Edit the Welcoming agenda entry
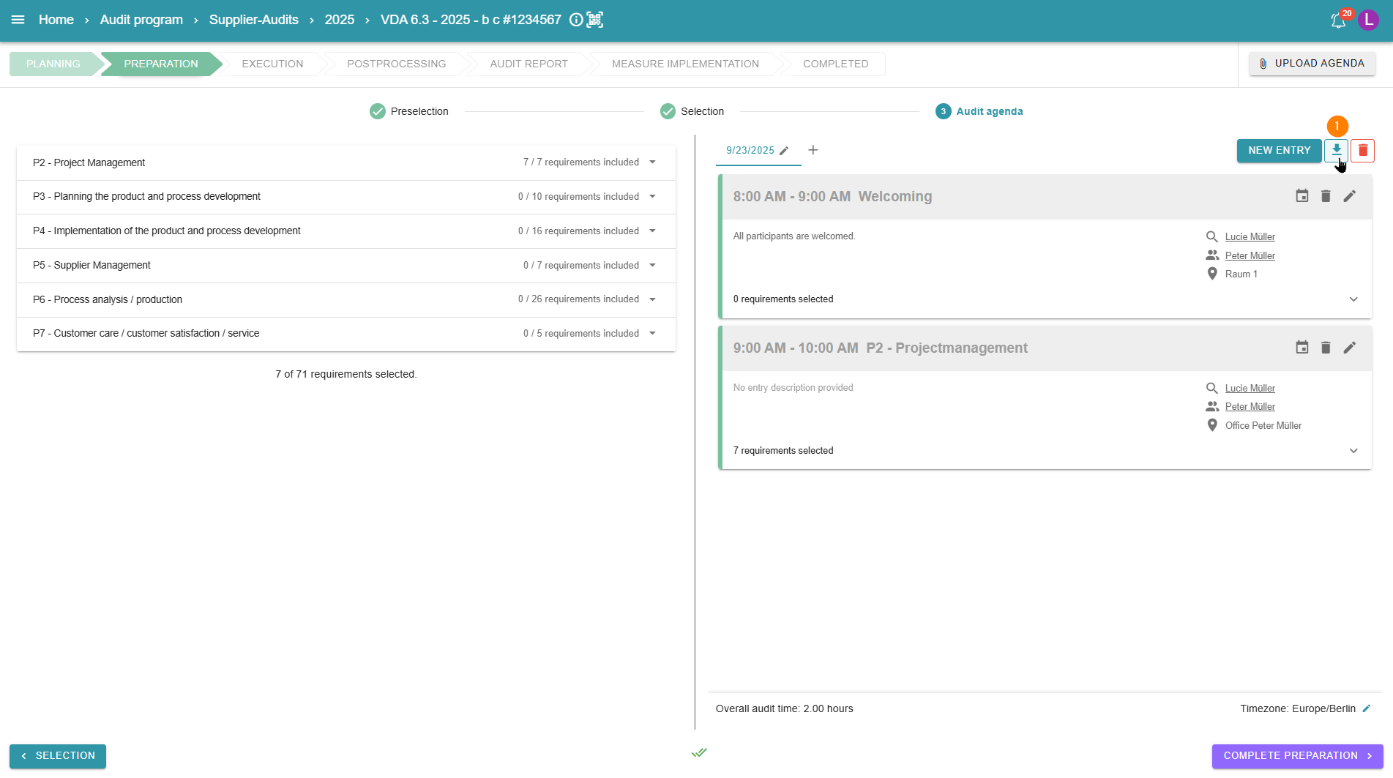This screenshot has width=1393, height=778. point(1349,196)
